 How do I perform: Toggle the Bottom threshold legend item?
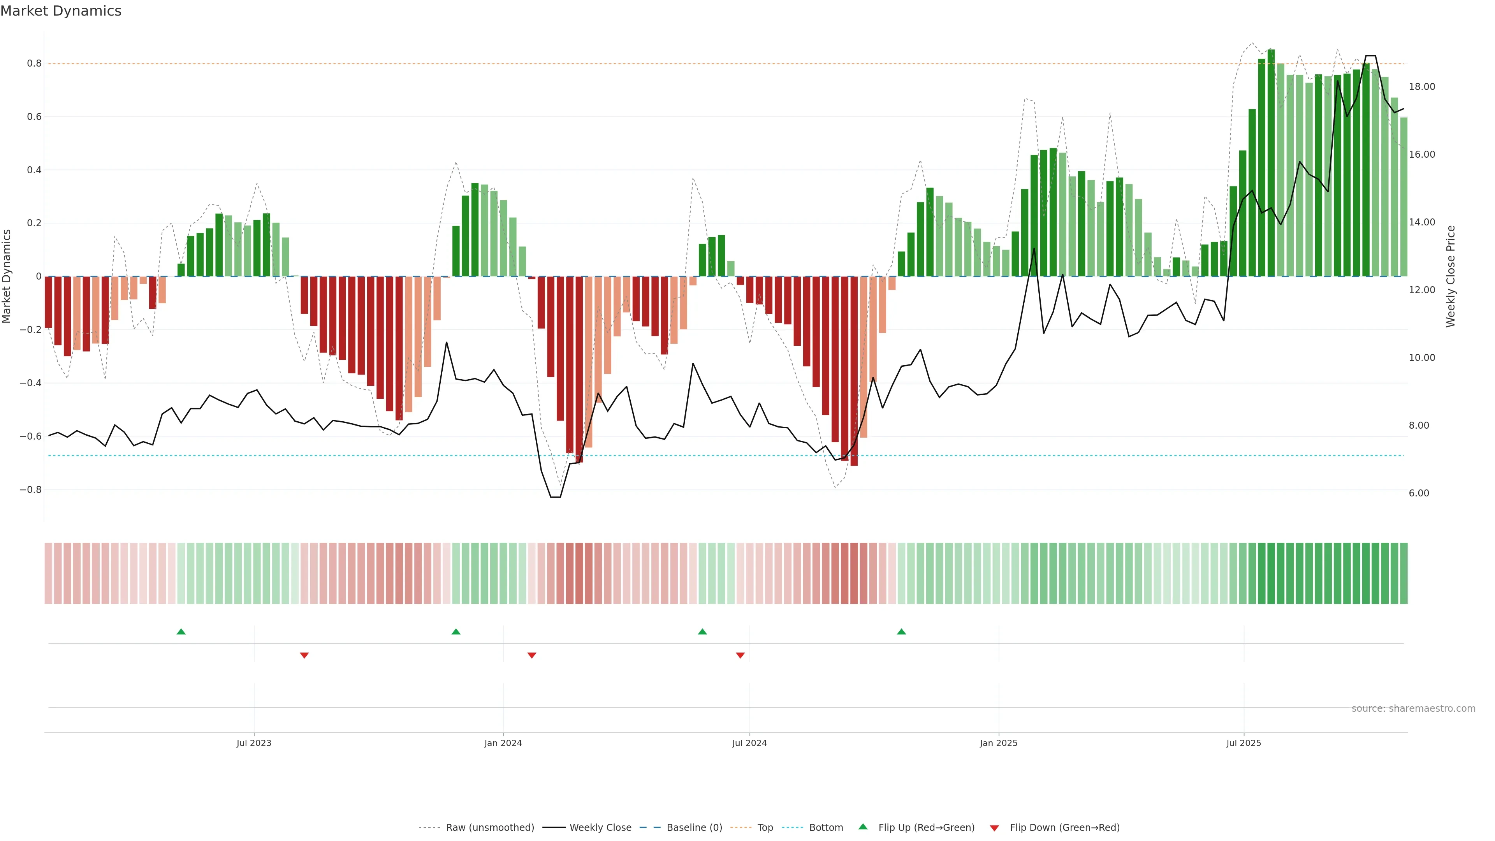(x=826, y=828)
